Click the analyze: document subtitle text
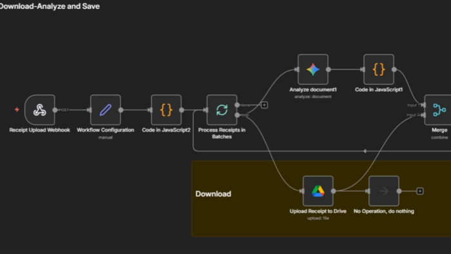Viewport: 451px width, 254px height. (x=313, y=97)
